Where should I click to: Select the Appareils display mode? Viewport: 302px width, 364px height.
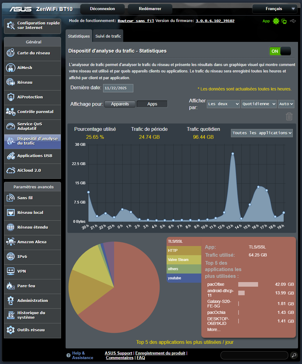coord(120,104)
